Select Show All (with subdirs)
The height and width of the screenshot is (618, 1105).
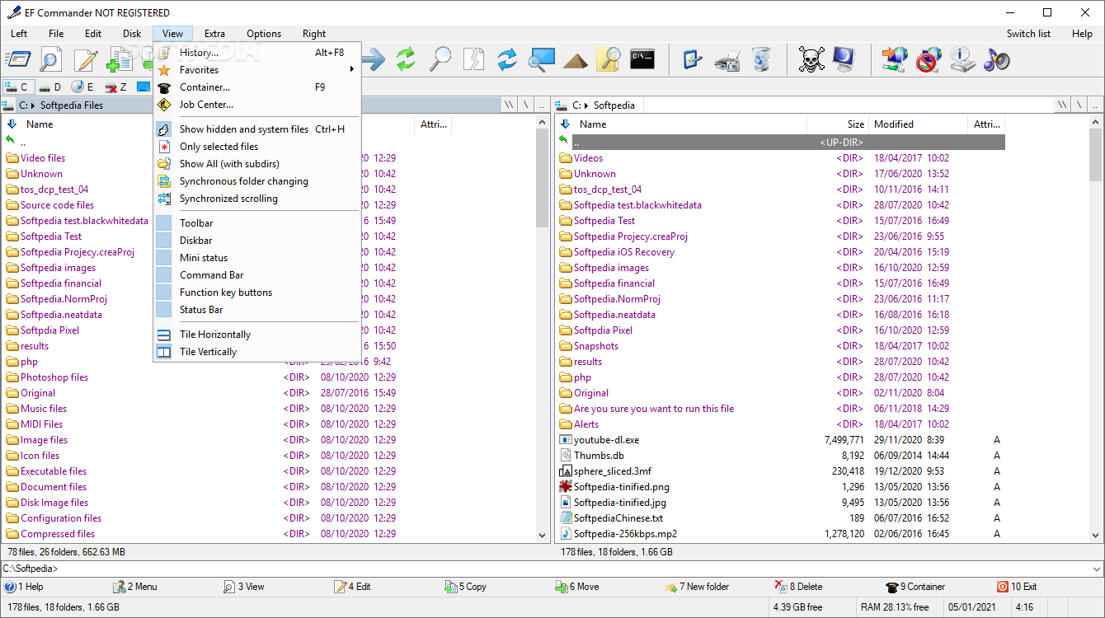pos(256,164)
